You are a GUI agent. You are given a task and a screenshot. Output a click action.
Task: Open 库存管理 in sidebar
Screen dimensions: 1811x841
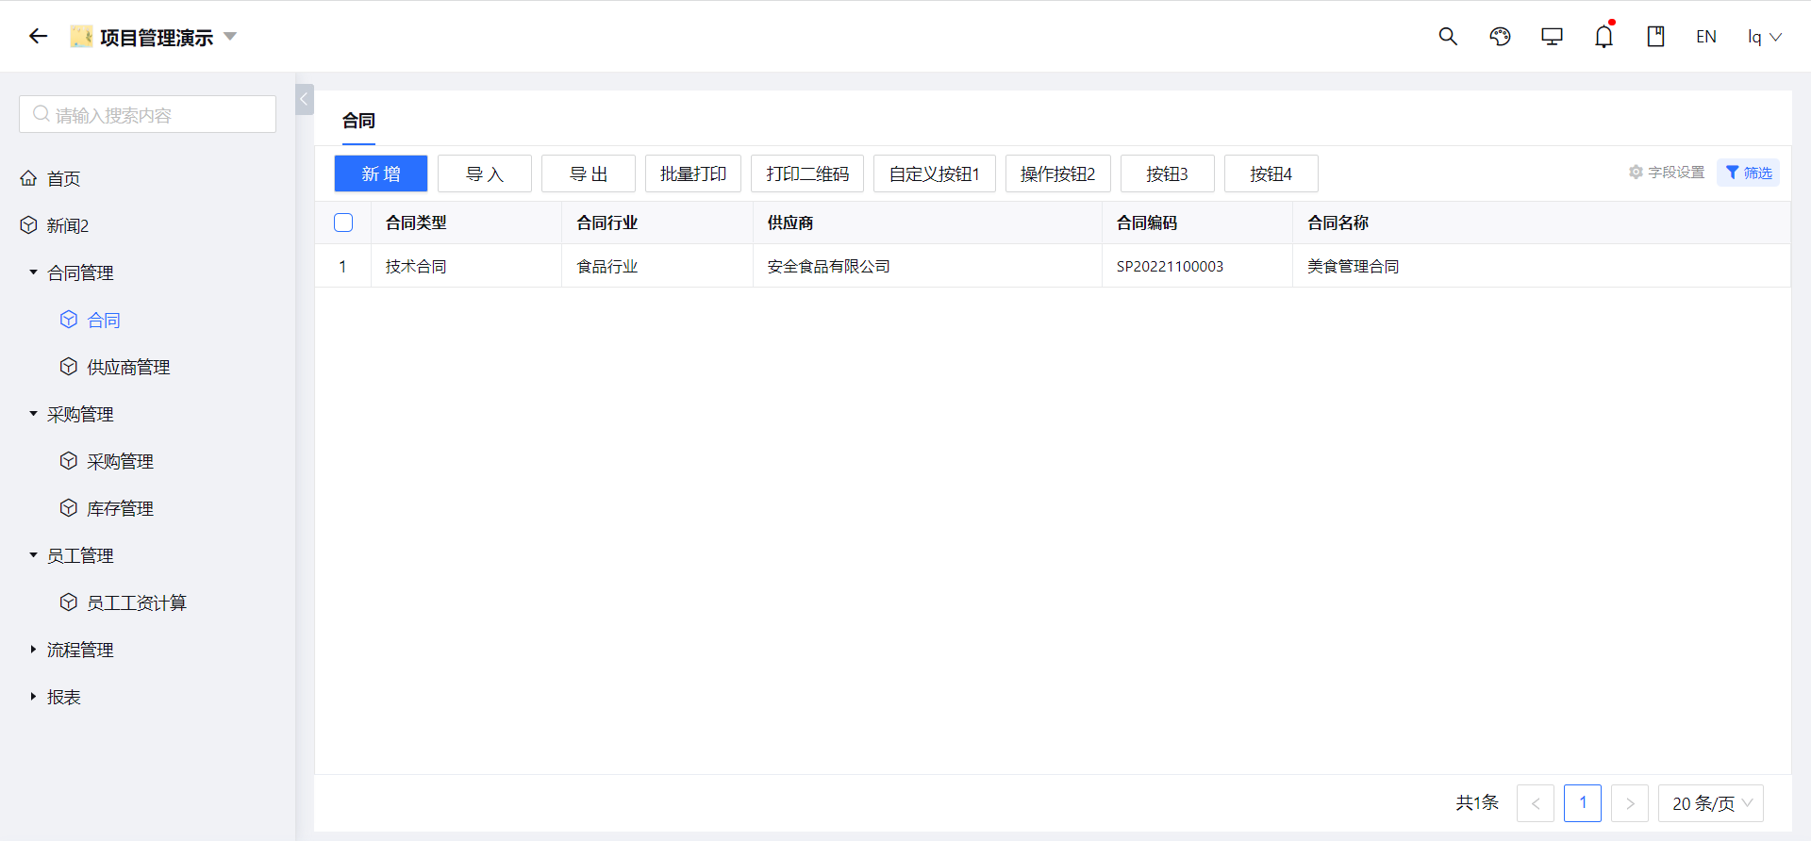tap(120, 508)
